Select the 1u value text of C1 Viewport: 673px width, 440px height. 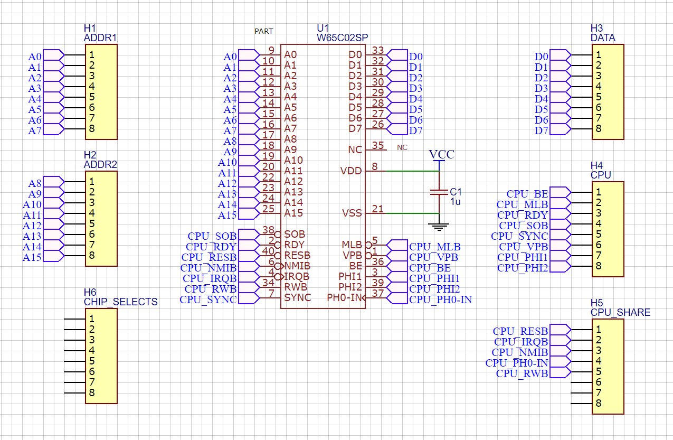(454, 202)
